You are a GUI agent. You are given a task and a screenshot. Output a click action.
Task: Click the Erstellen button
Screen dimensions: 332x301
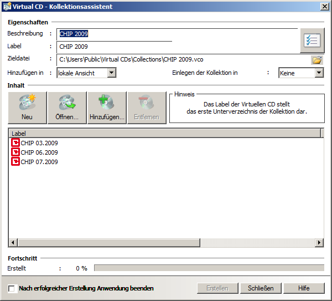click(217, 288)
